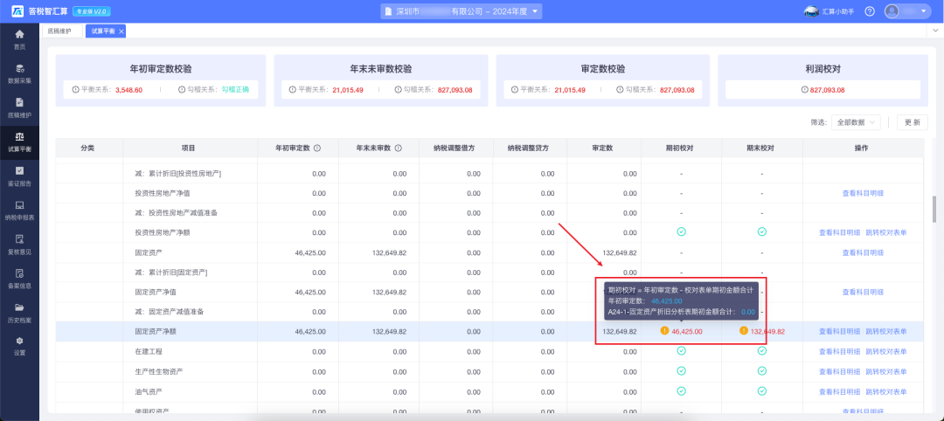This screenshot has height=421, width=944.
Task: Open 鉴证报告 in the sidebar
Action: [x=19, y=176]
